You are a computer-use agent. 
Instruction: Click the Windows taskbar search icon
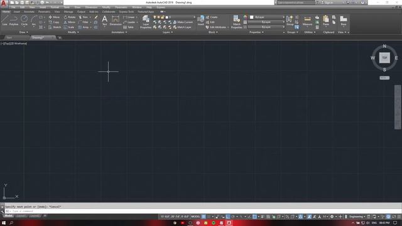pyautogui.click(x=11, y=223)
